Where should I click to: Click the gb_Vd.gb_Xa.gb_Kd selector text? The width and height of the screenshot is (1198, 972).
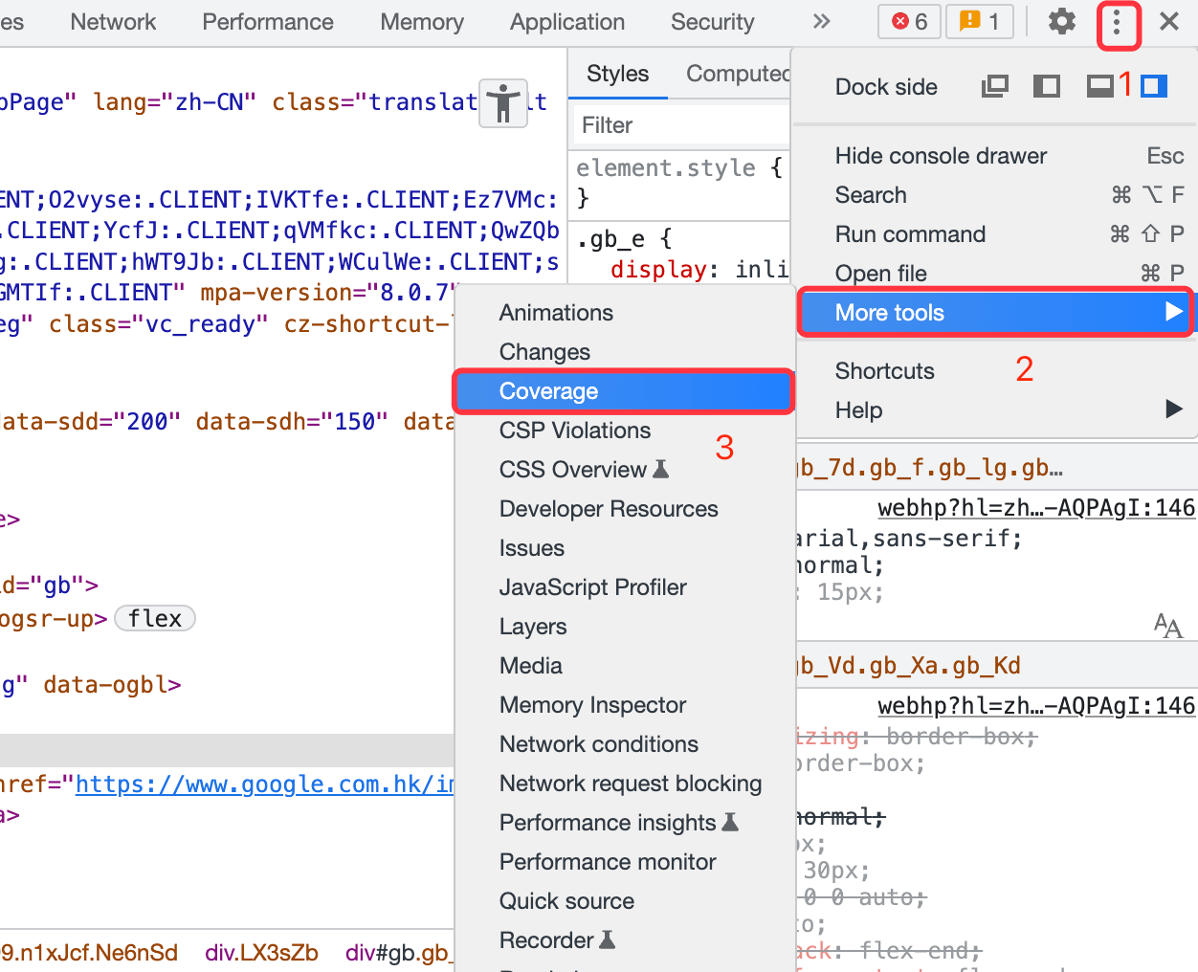[909, 666]
